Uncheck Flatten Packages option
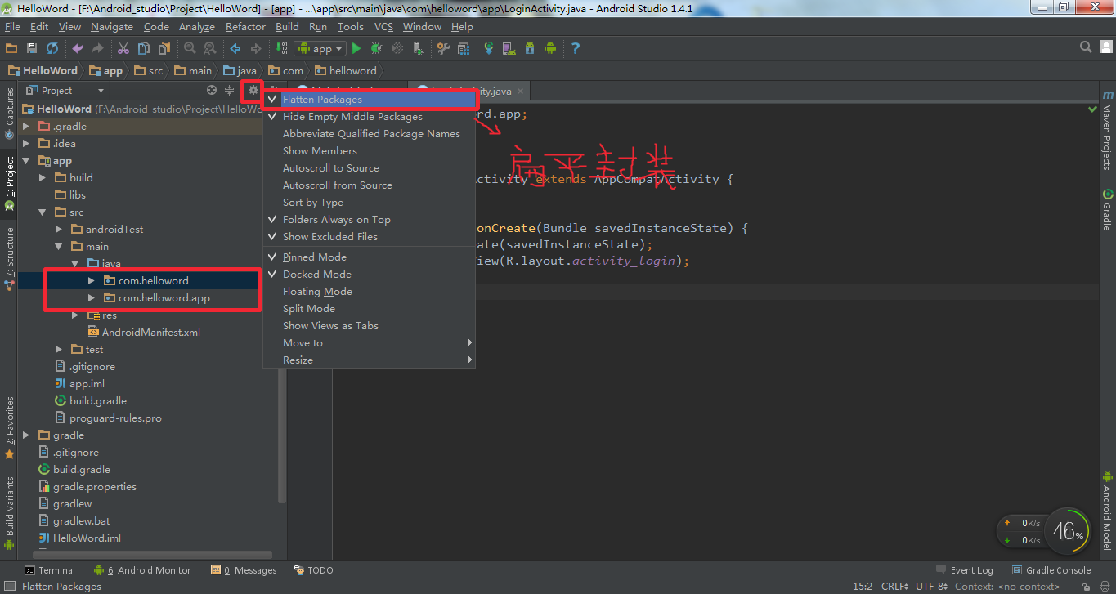Image resolution: width=1116 pixels, height=594 pixels. tap(370, 100)
